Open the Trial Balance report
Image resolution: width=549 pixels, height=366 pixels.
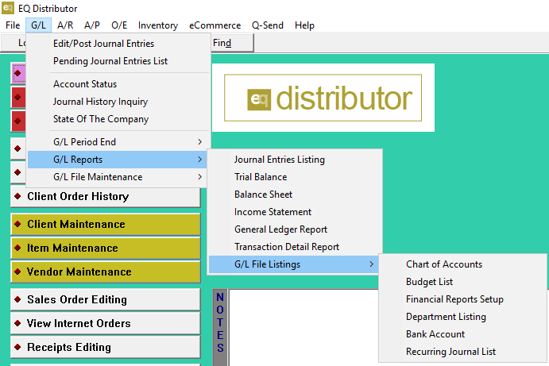tap(295, 177)
